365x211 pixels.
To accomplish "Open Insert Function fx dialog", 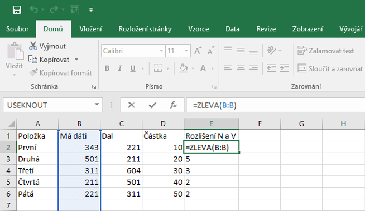I will coord(173,105).
